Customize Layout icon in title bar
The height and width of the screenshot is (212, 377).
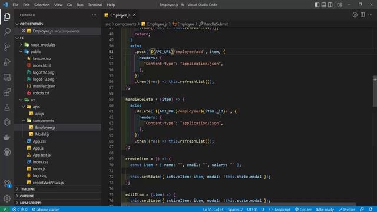coord(339,5)
